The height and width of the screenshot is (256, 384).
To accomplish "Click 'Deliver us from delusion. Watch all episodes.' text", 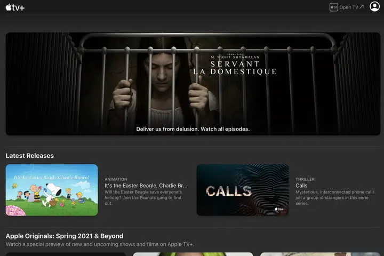I will [x=193, y=129].
